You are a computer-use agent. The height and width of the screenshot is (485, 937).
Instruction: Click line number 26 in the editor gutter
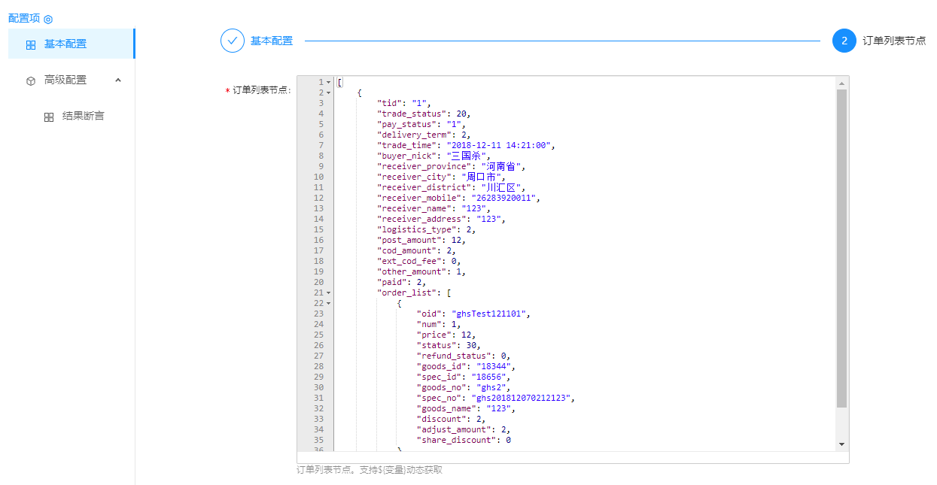point(318,345)
